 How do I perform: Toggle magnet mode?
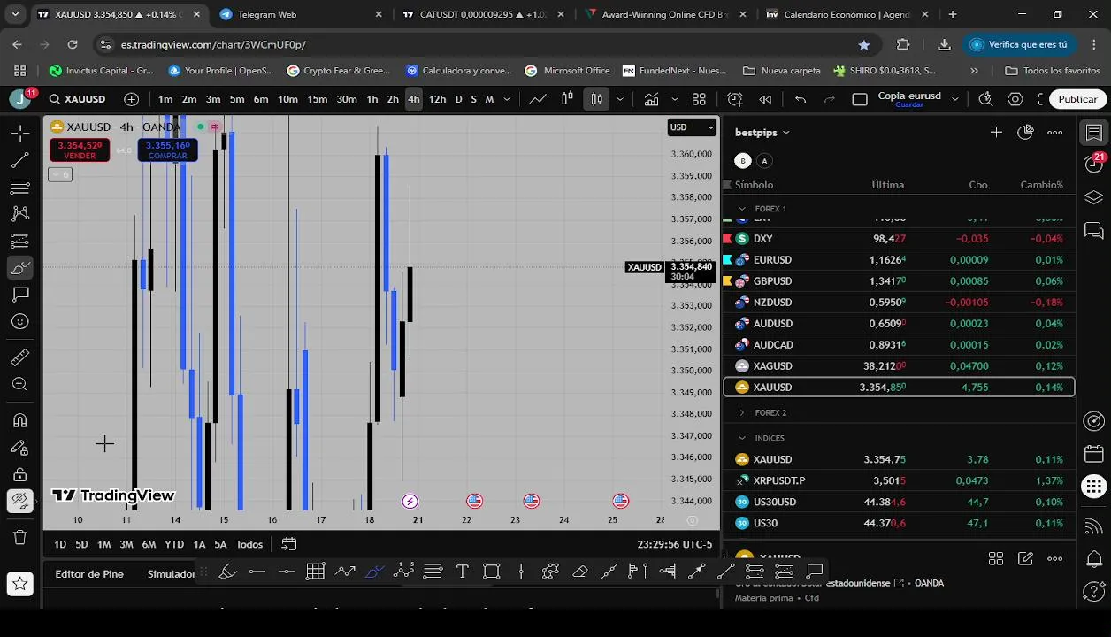tap(19, 420)
